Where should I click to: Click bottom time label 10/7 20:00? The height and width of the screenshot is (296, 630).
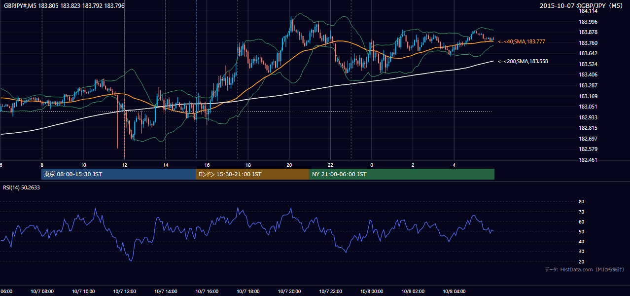[x=289, y=292]
